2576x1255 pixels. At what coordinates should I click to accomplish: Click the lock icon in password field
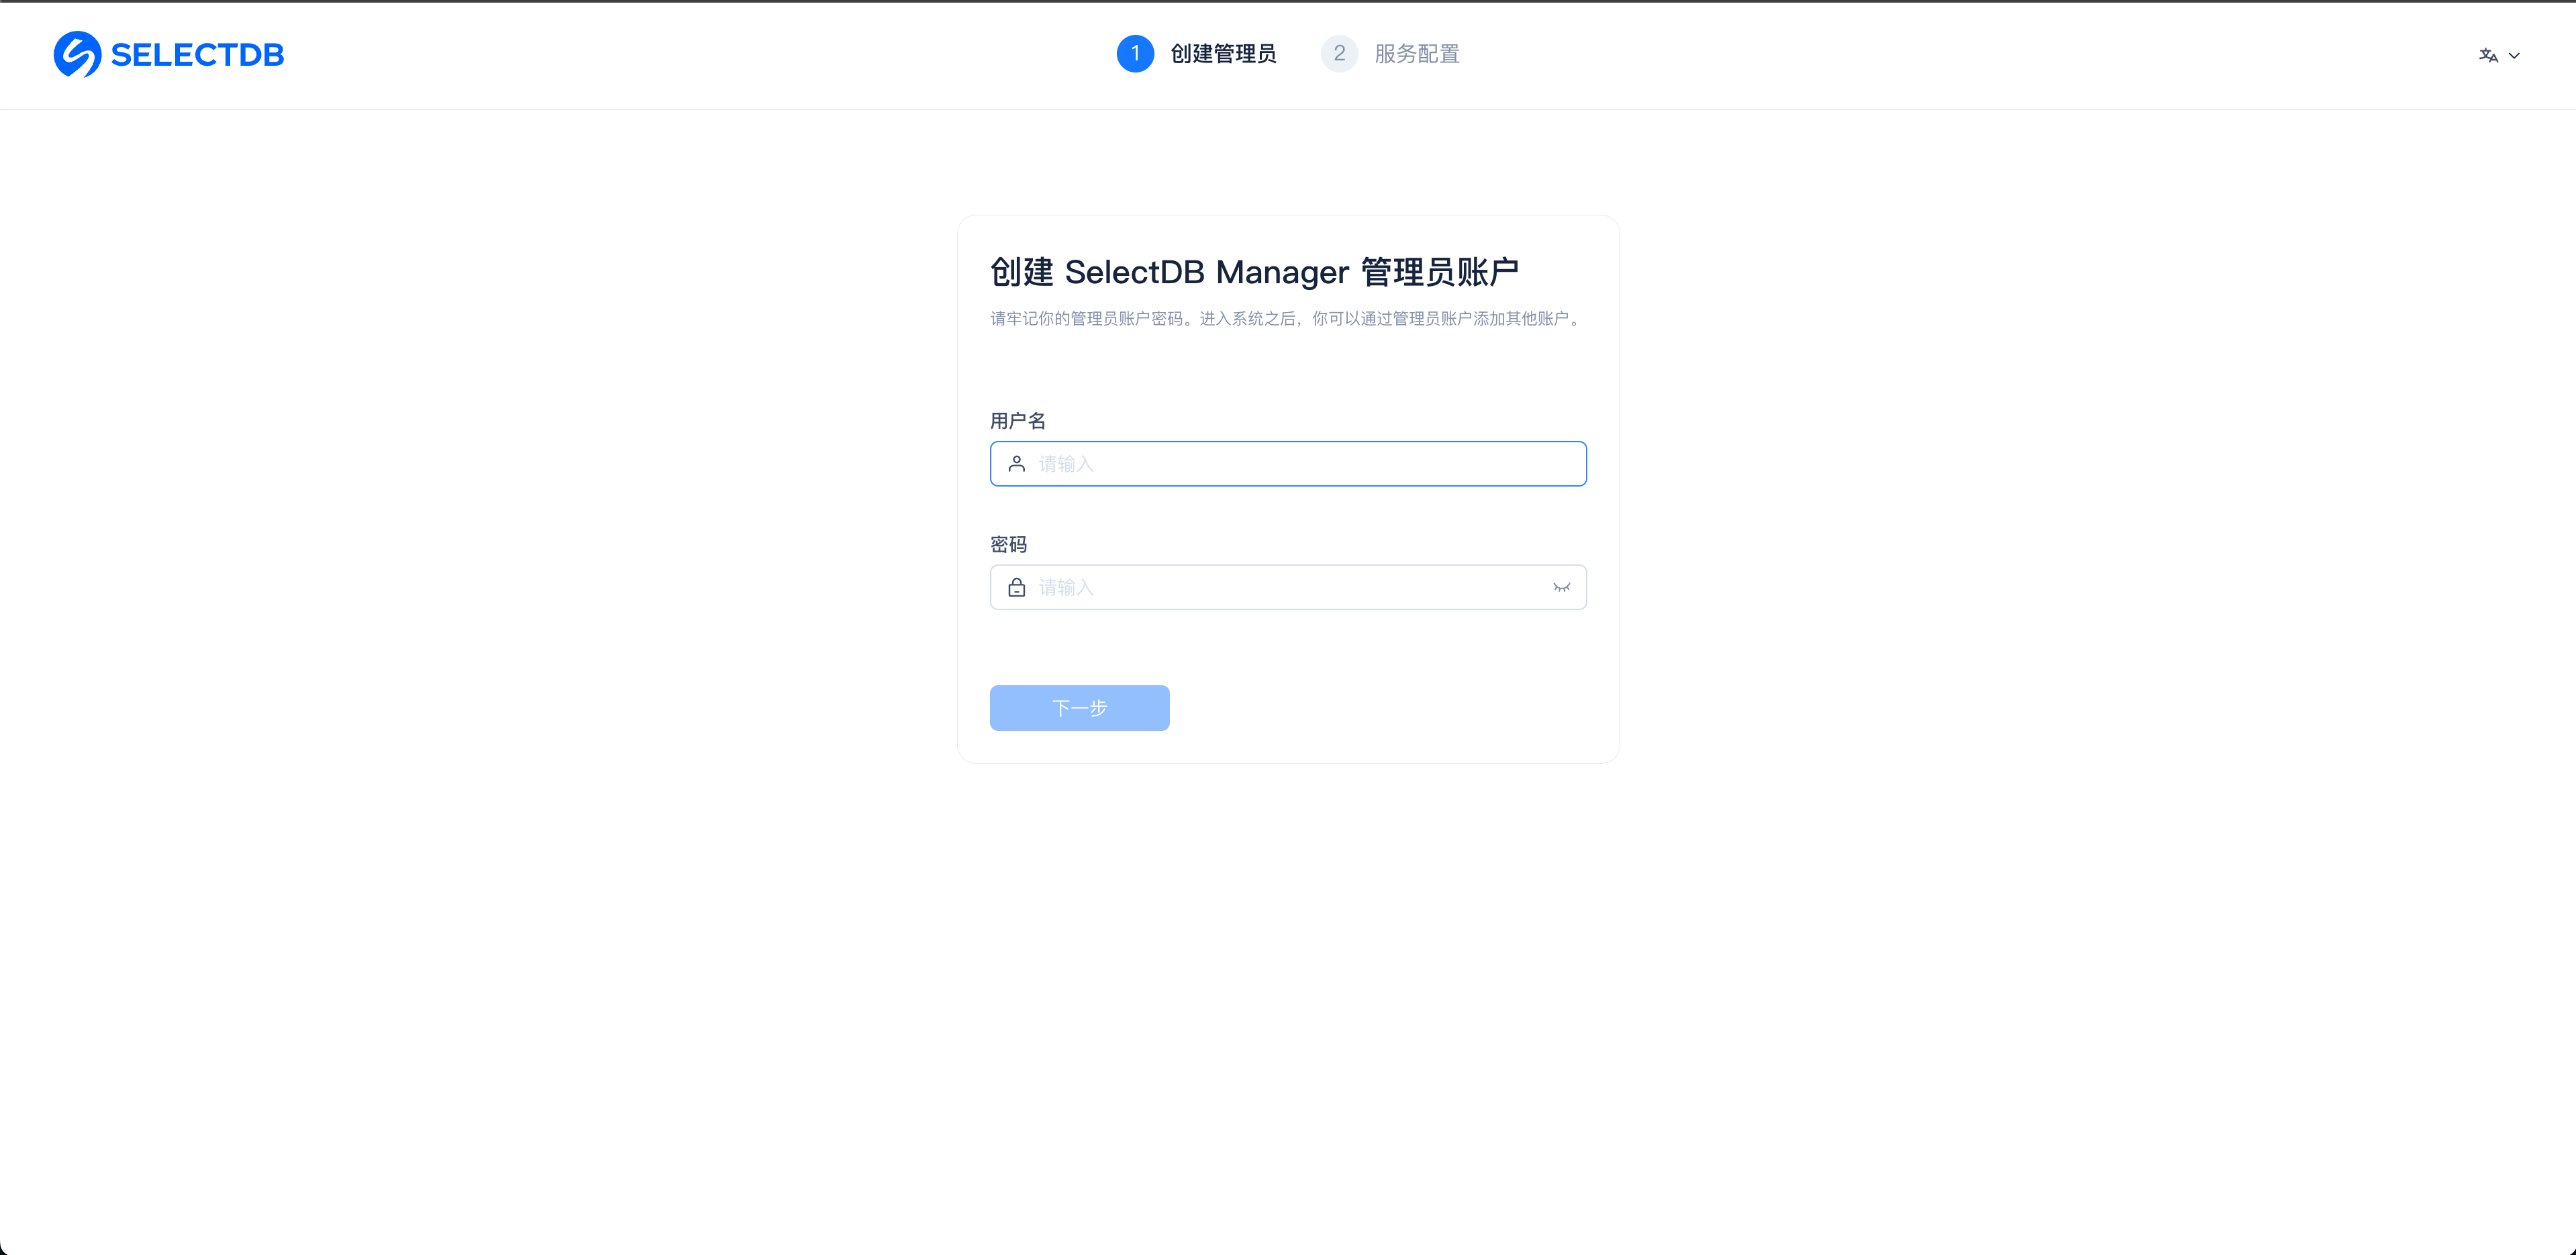tap(1017, 587)
